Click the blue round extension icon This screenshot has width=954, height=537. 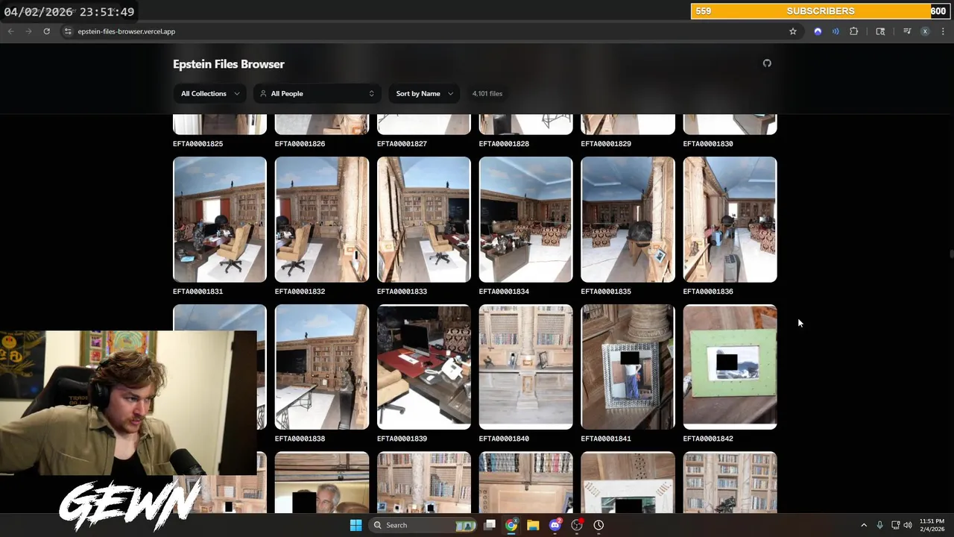818,31
